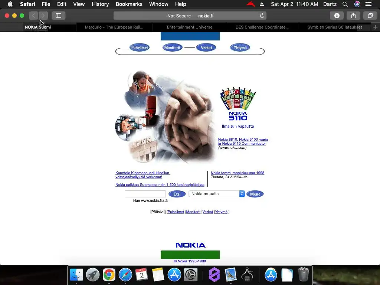Open the View menu

pyautogui.click(x=79, y=4)
